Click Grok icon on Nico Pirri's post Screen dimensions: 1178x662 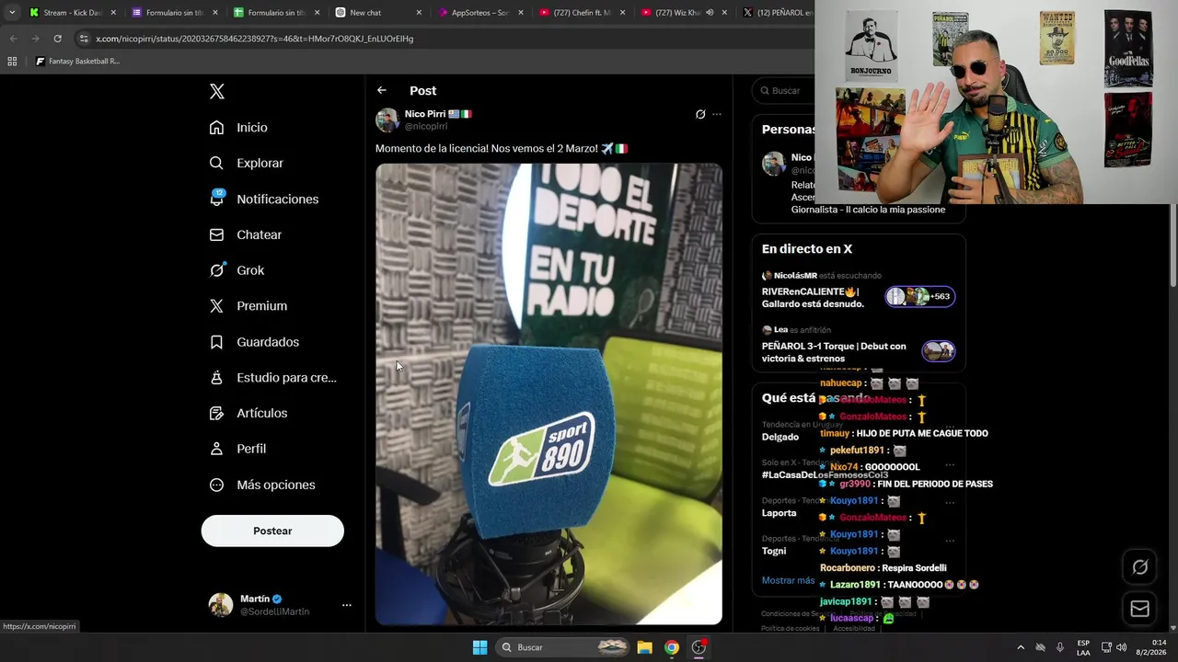pyautogui.click(x=700, y=114)
